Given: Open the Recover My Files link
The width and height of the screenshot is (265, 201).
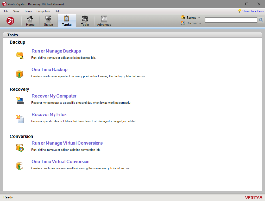Looking at the screenshot, I should point(49,114).
